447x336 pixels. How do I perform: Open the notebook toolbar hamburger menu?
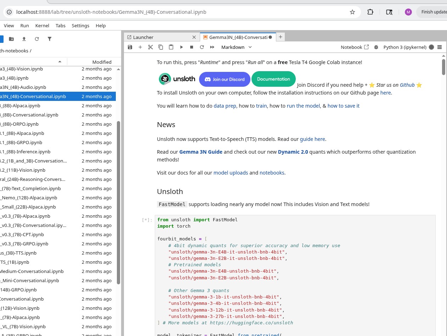(x=440, y=47)
